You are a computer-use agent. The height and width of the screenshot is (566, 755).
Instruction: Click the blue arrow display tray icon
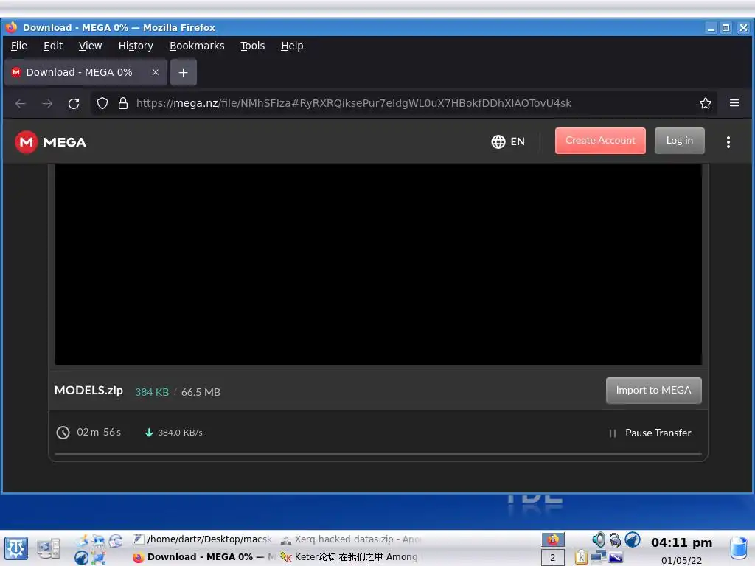pos(616,557)
